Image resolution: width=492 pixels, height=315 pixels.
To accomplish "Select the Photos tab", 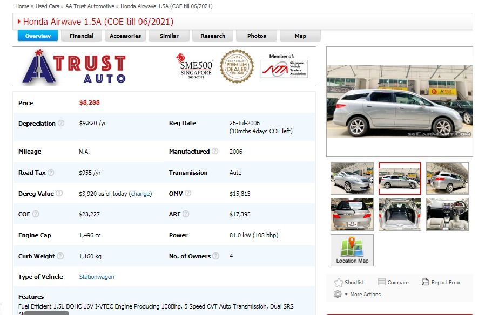I will (x=257, y=36).
